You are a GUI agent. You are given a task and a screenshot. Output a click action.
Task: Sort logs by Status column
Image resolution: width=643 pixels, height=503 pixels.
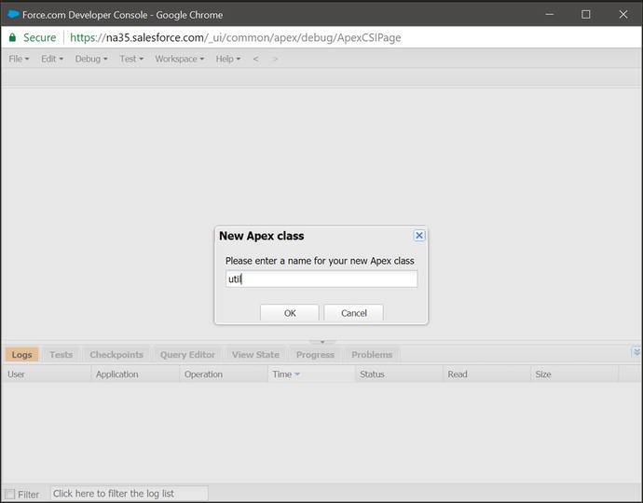point(399,374)
